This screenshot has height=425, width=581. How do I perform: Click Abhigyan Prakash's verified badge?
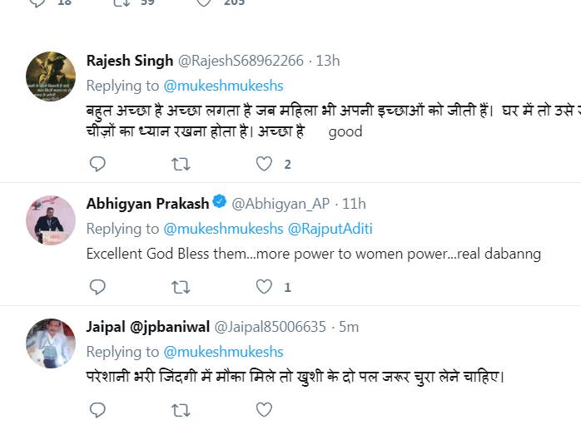(219, 204)
